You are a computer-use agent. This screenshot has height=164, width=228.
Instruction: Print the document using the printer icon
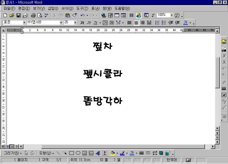tap(33, 15)
